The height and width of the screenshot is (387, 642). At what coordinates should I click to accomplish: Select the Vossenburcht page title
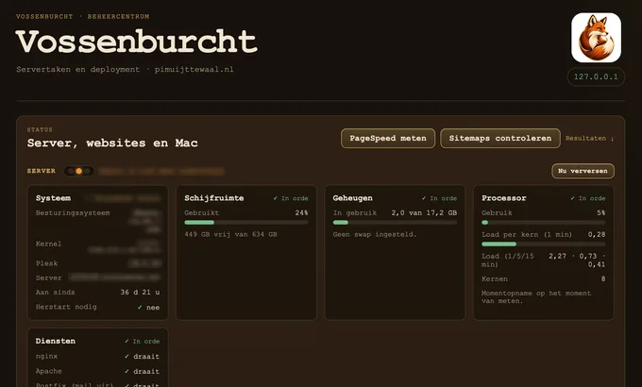[x=136, y=42]
